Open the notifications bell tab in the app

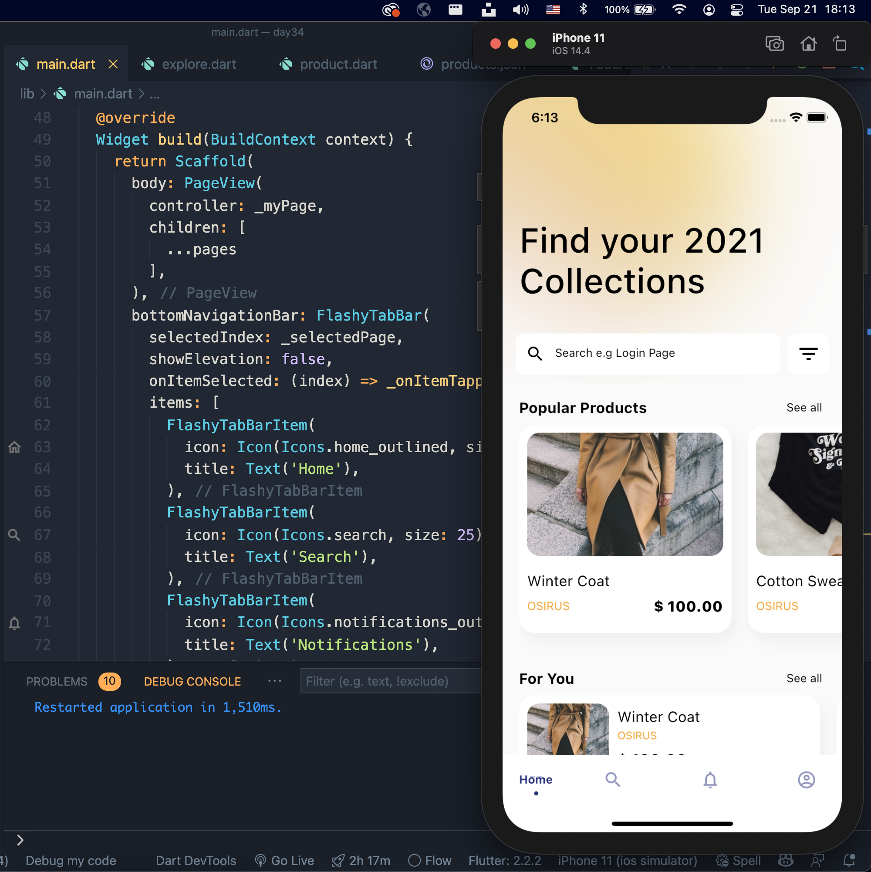click(x=710, y=780)
